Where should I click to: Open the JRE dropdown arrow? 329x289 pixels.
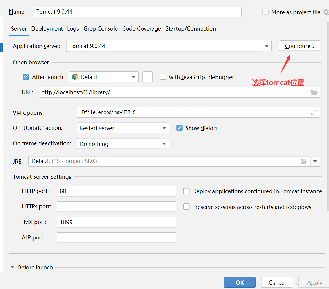[x=315, y=161]
